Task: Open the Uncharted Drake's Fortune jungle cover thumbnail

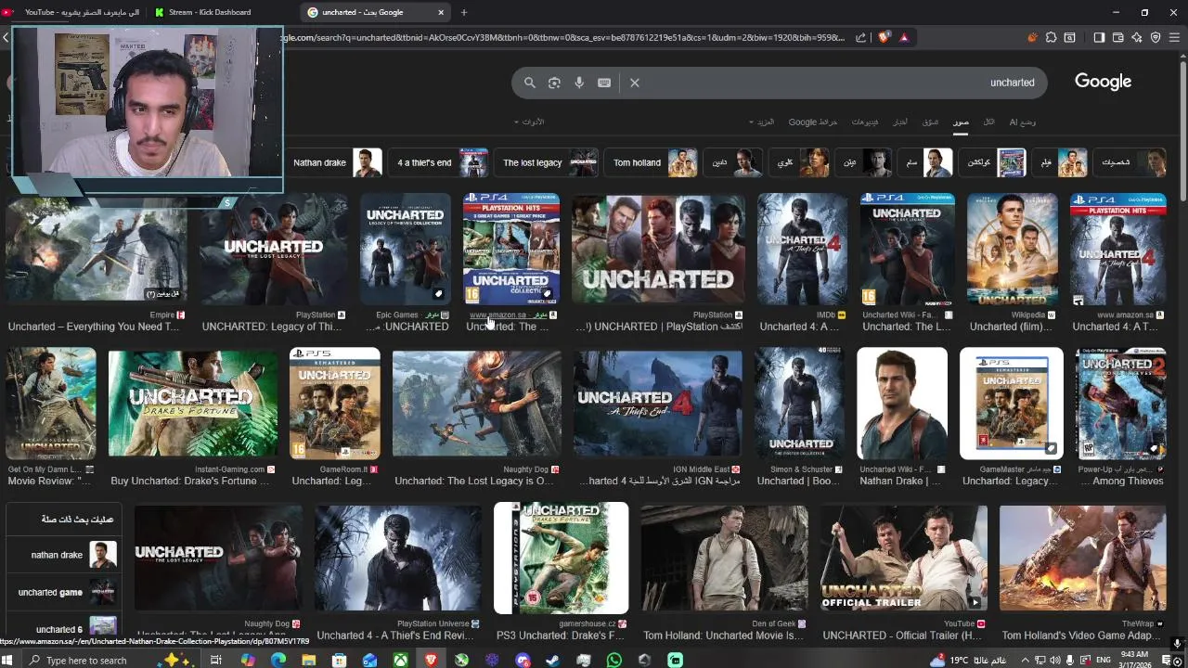Action: [x=193, y=404]
